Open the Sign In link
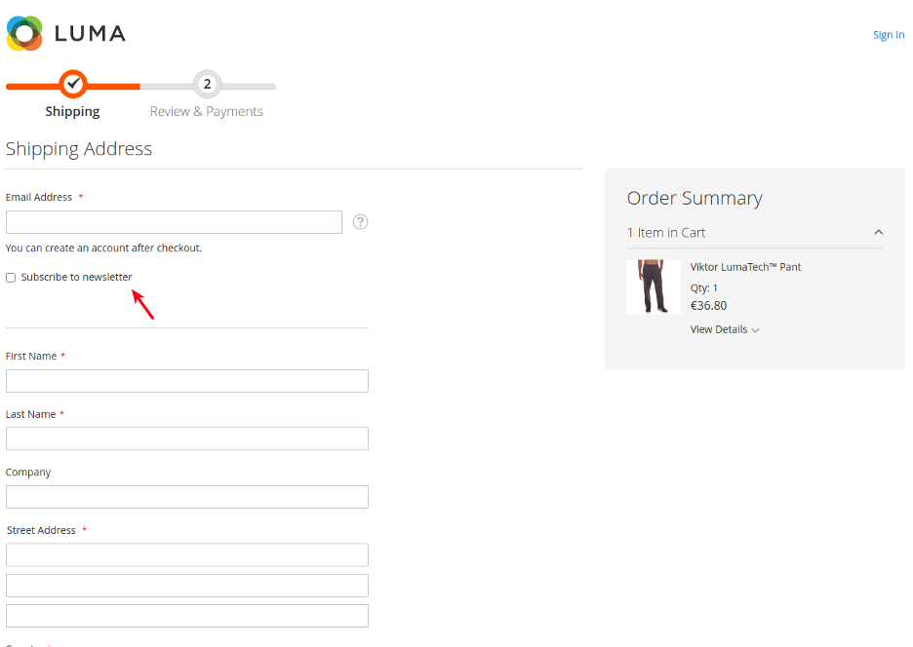The image size is (913, 647). (888, 35)
